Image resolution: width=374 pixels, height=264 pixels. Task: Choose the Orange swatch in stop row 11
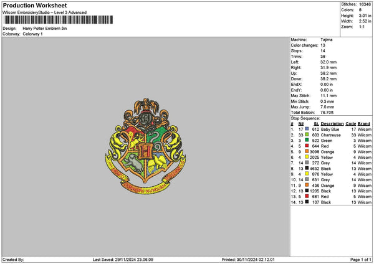click(307, 185)
